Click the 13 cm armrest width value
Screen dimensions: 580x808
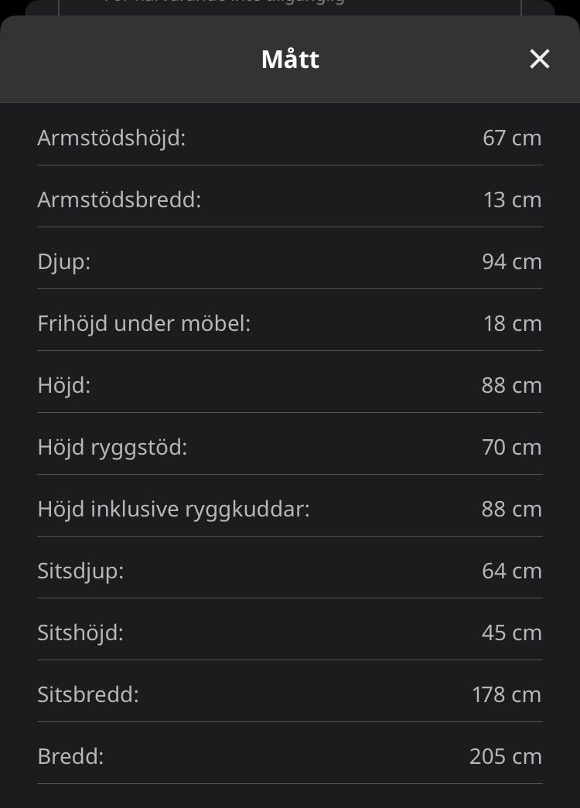pyautogui.click(x=512, y=200)
